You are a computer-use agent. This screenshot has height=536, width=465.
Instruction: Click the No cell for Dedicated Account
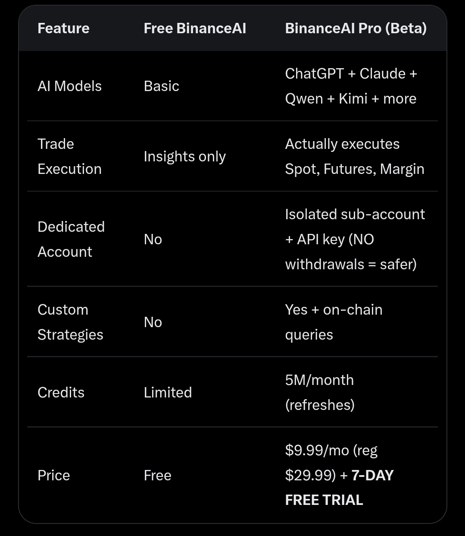pos(153,239)
